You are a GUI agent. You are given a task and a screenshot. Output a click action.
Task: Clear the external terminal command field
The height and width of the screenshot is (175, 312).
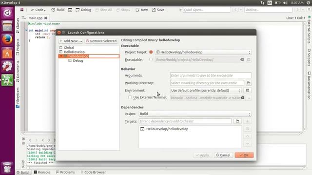click(242, 98)
